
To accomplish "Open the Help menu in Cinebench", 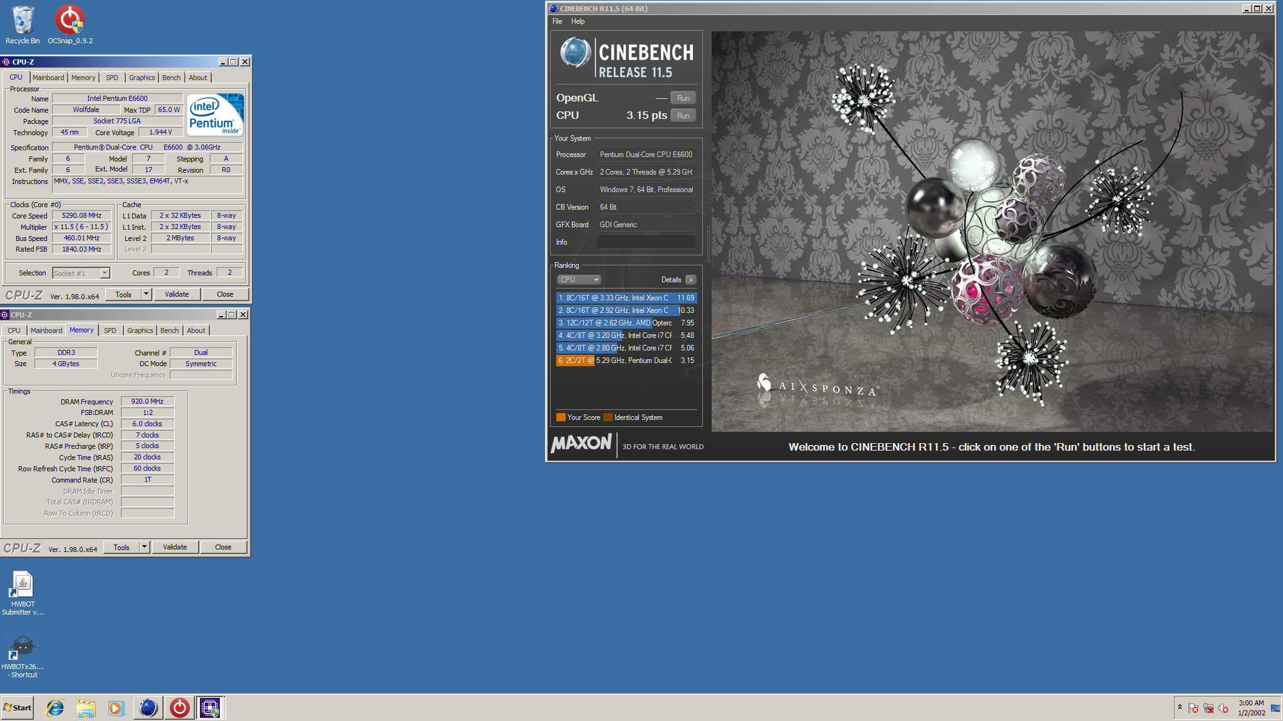I will 578,21.
